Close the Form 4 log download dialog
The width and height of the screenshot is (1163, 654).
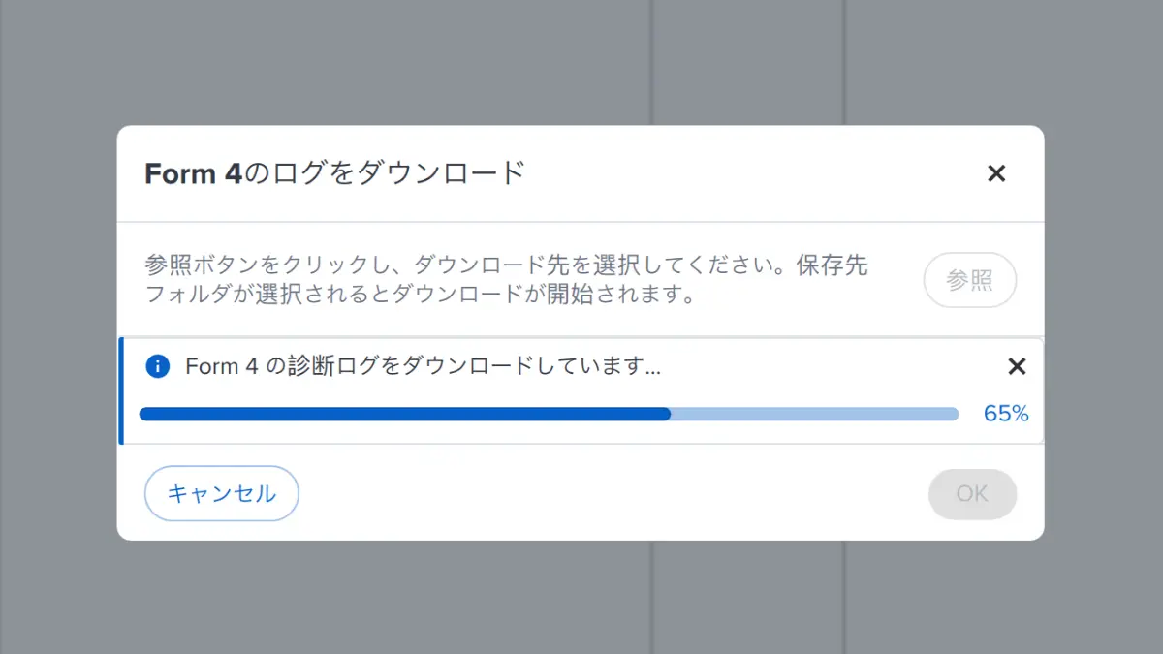996,174
